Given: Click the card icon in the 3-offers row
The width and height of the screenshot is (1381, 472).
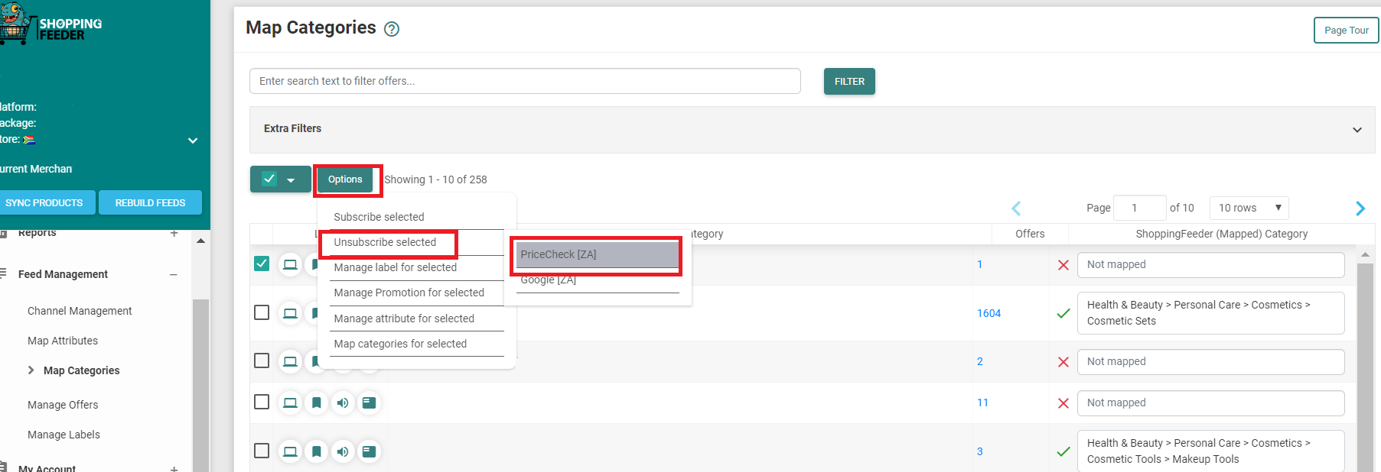Looking at the screenshot, I should pyautogui.click(x=369, y=451).
